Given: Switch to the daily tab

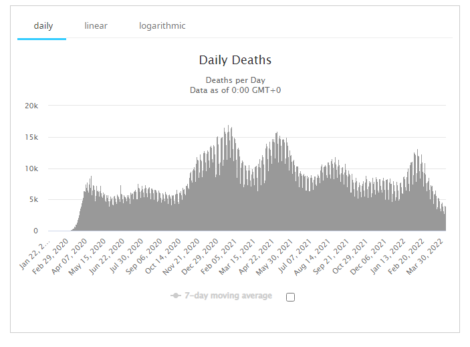Looking at the screenshot, I should (43, 26).
